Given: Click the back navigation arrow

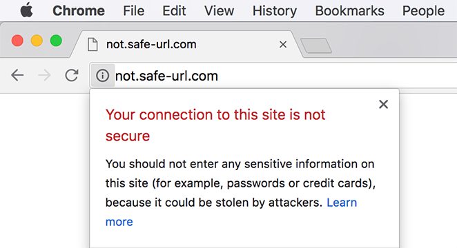Looking at the screenshot, I should (x=17, y=75).
